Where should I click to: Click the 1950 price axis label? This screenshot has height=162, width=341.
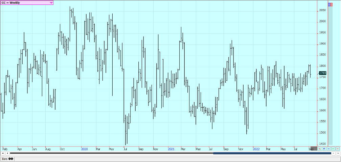(x=322, y=32)
